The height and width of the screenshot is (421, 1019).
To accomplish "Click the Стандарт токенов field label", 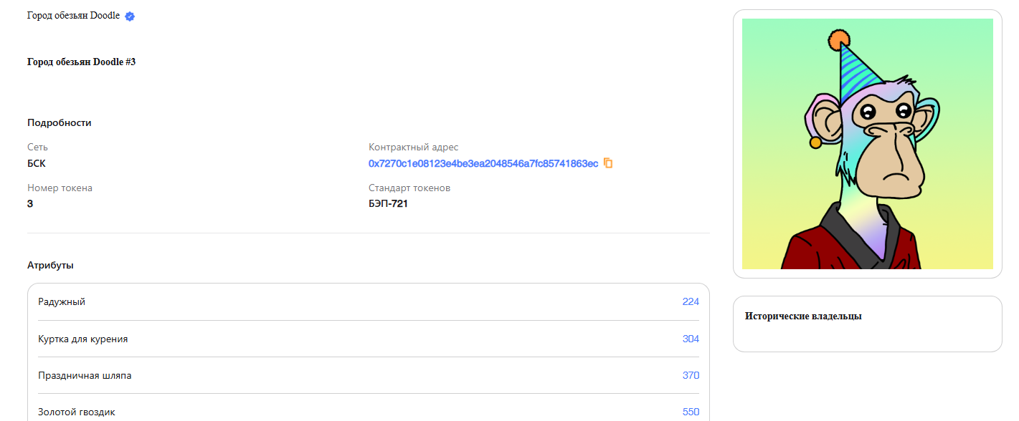I will (x=409, y=188).
